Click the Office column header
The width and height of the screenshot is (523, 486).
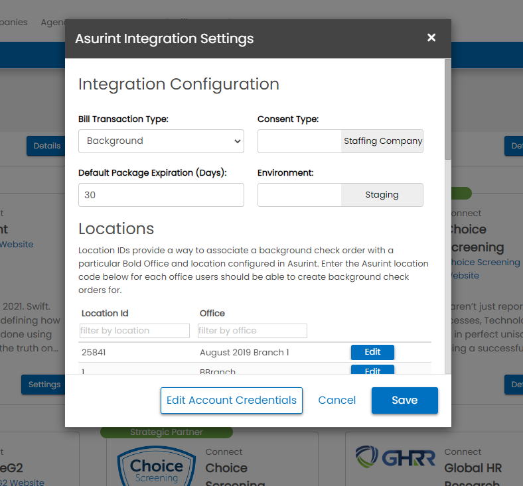212,314
